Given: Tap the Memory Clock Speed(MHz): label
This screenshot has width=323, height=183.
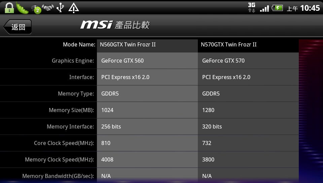Looking at the screenshot, I should pyautogui.click(x=59, y=159).
